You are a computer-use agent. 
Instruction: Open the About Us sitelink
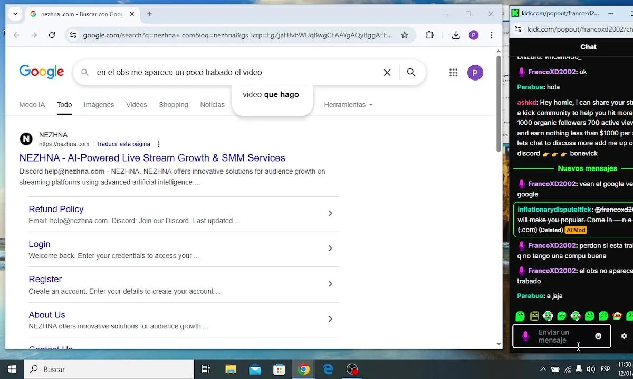(47, 315)
